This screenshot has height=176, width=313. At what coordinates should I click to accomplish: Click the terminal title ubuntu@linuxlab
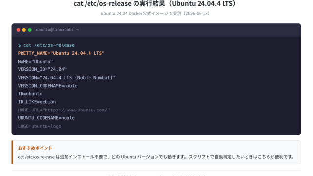[x=57, y=30]
